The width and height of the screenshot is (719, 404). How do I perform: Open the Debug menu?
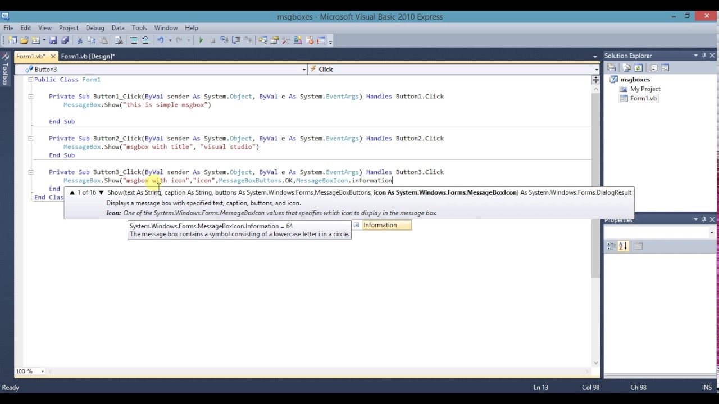coord(95,28)
